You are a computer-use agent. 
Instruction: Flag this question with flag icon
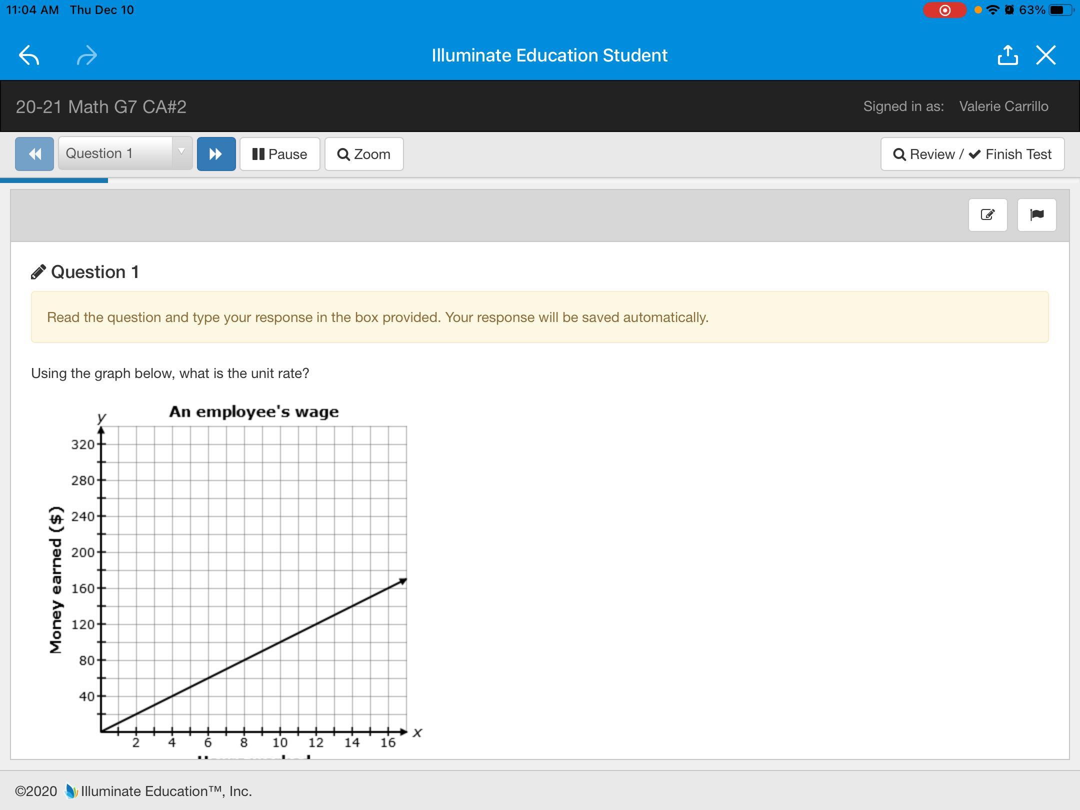coord(1036,215)
